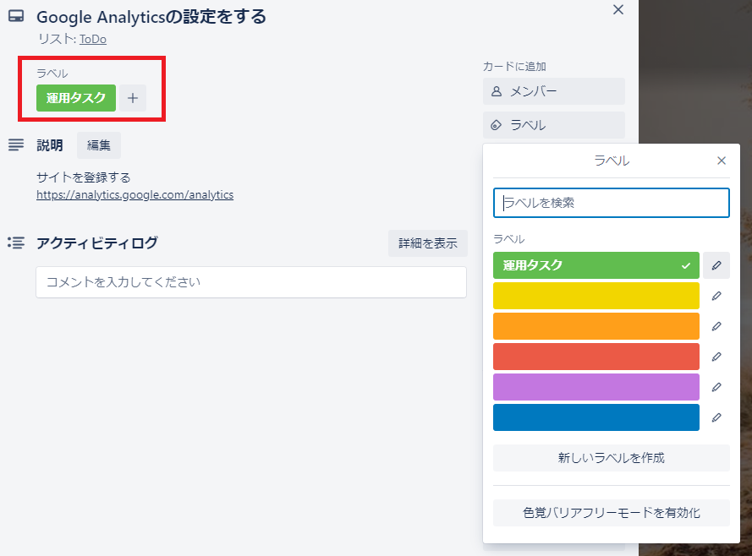Click the pencil icon beside the orange label
Image resolution: width=752 pixels, height=556 pixels.
click(716, 326)
